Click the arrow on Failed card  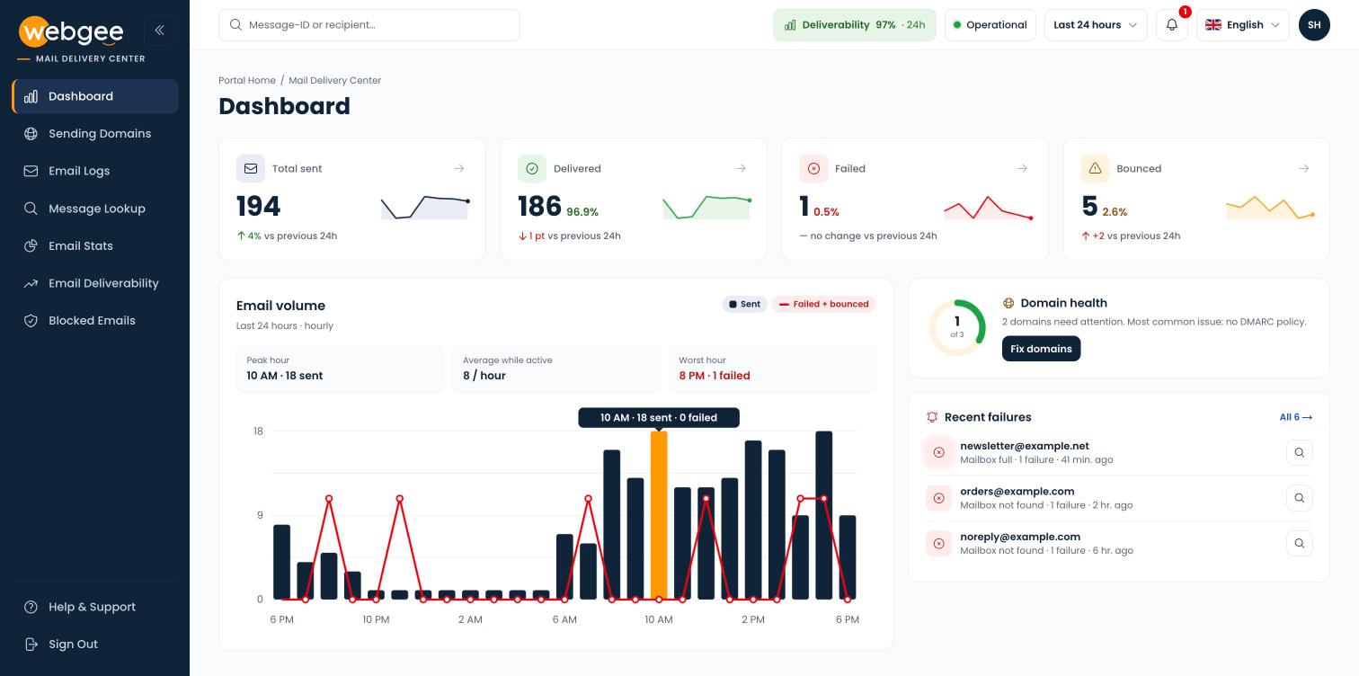pos(1022,168)
